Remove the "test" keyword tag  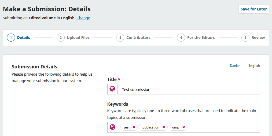coord(134,127)
